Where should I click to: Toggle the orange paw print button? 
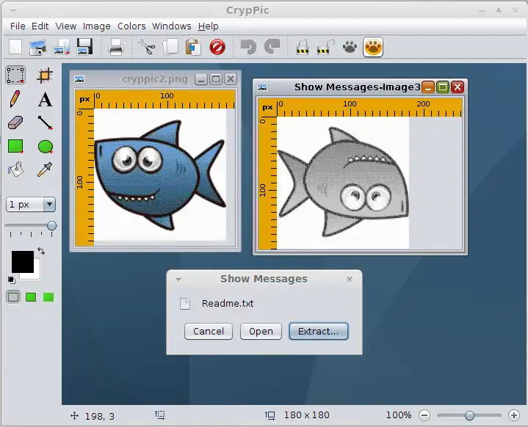[x=373, y=47]
